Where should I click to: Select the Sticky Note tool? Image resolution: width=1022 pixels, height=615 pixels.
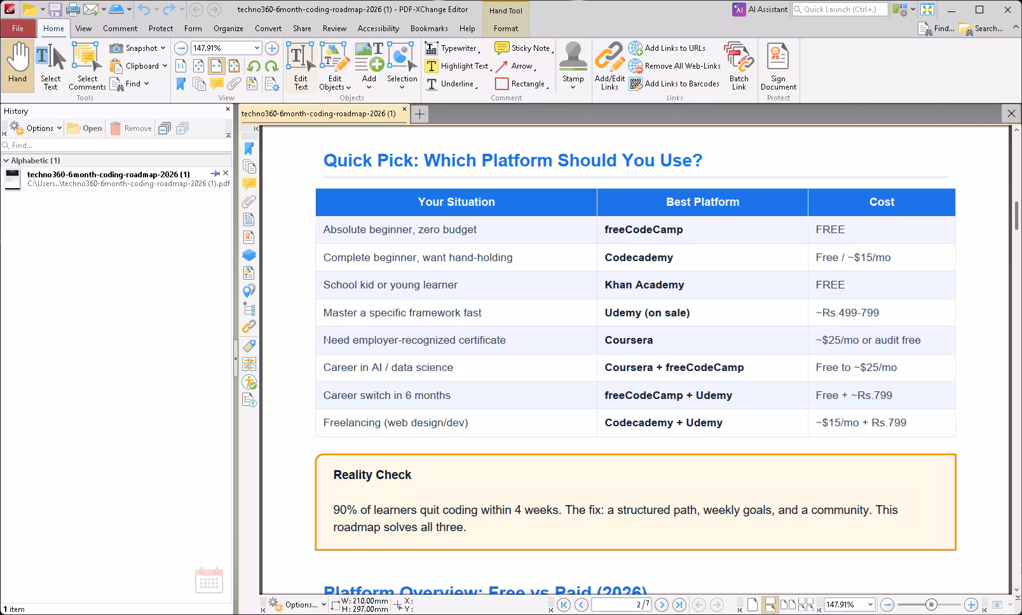pyautogui.click(x=524, y=48)
